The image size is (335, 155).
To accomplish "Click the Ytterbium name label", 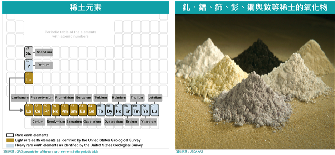I will tap(149, 122).
